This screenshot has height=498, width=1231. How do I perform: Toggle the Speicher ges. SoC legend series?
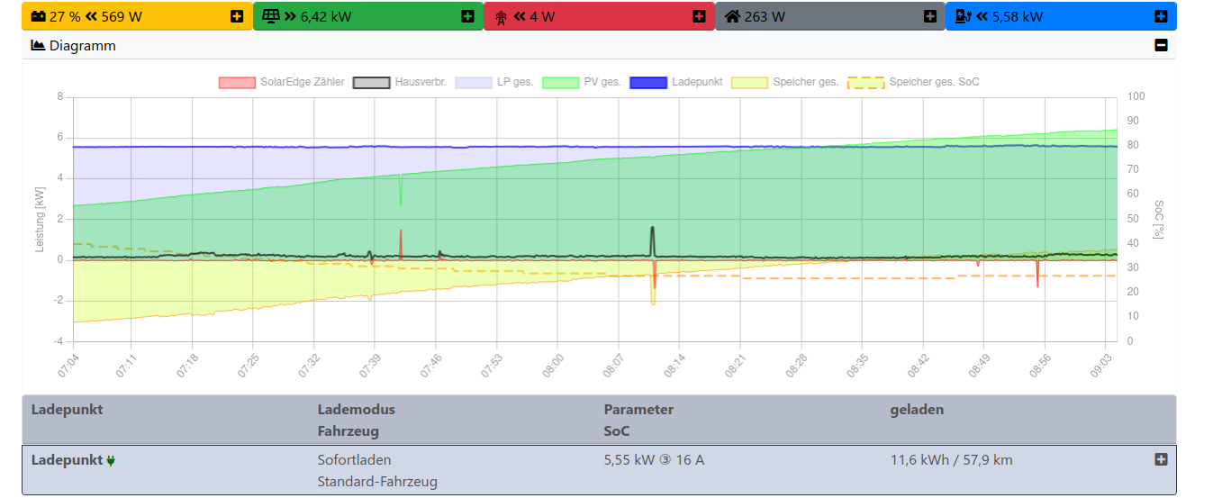[x=914, y=82]
